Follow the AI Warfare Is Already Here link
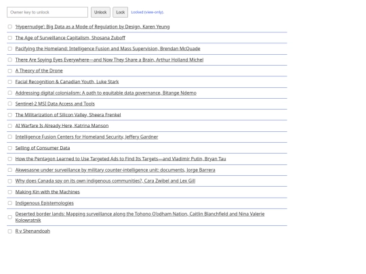The height and width of the screenshot is (274, 366). (x=62, y=126)
